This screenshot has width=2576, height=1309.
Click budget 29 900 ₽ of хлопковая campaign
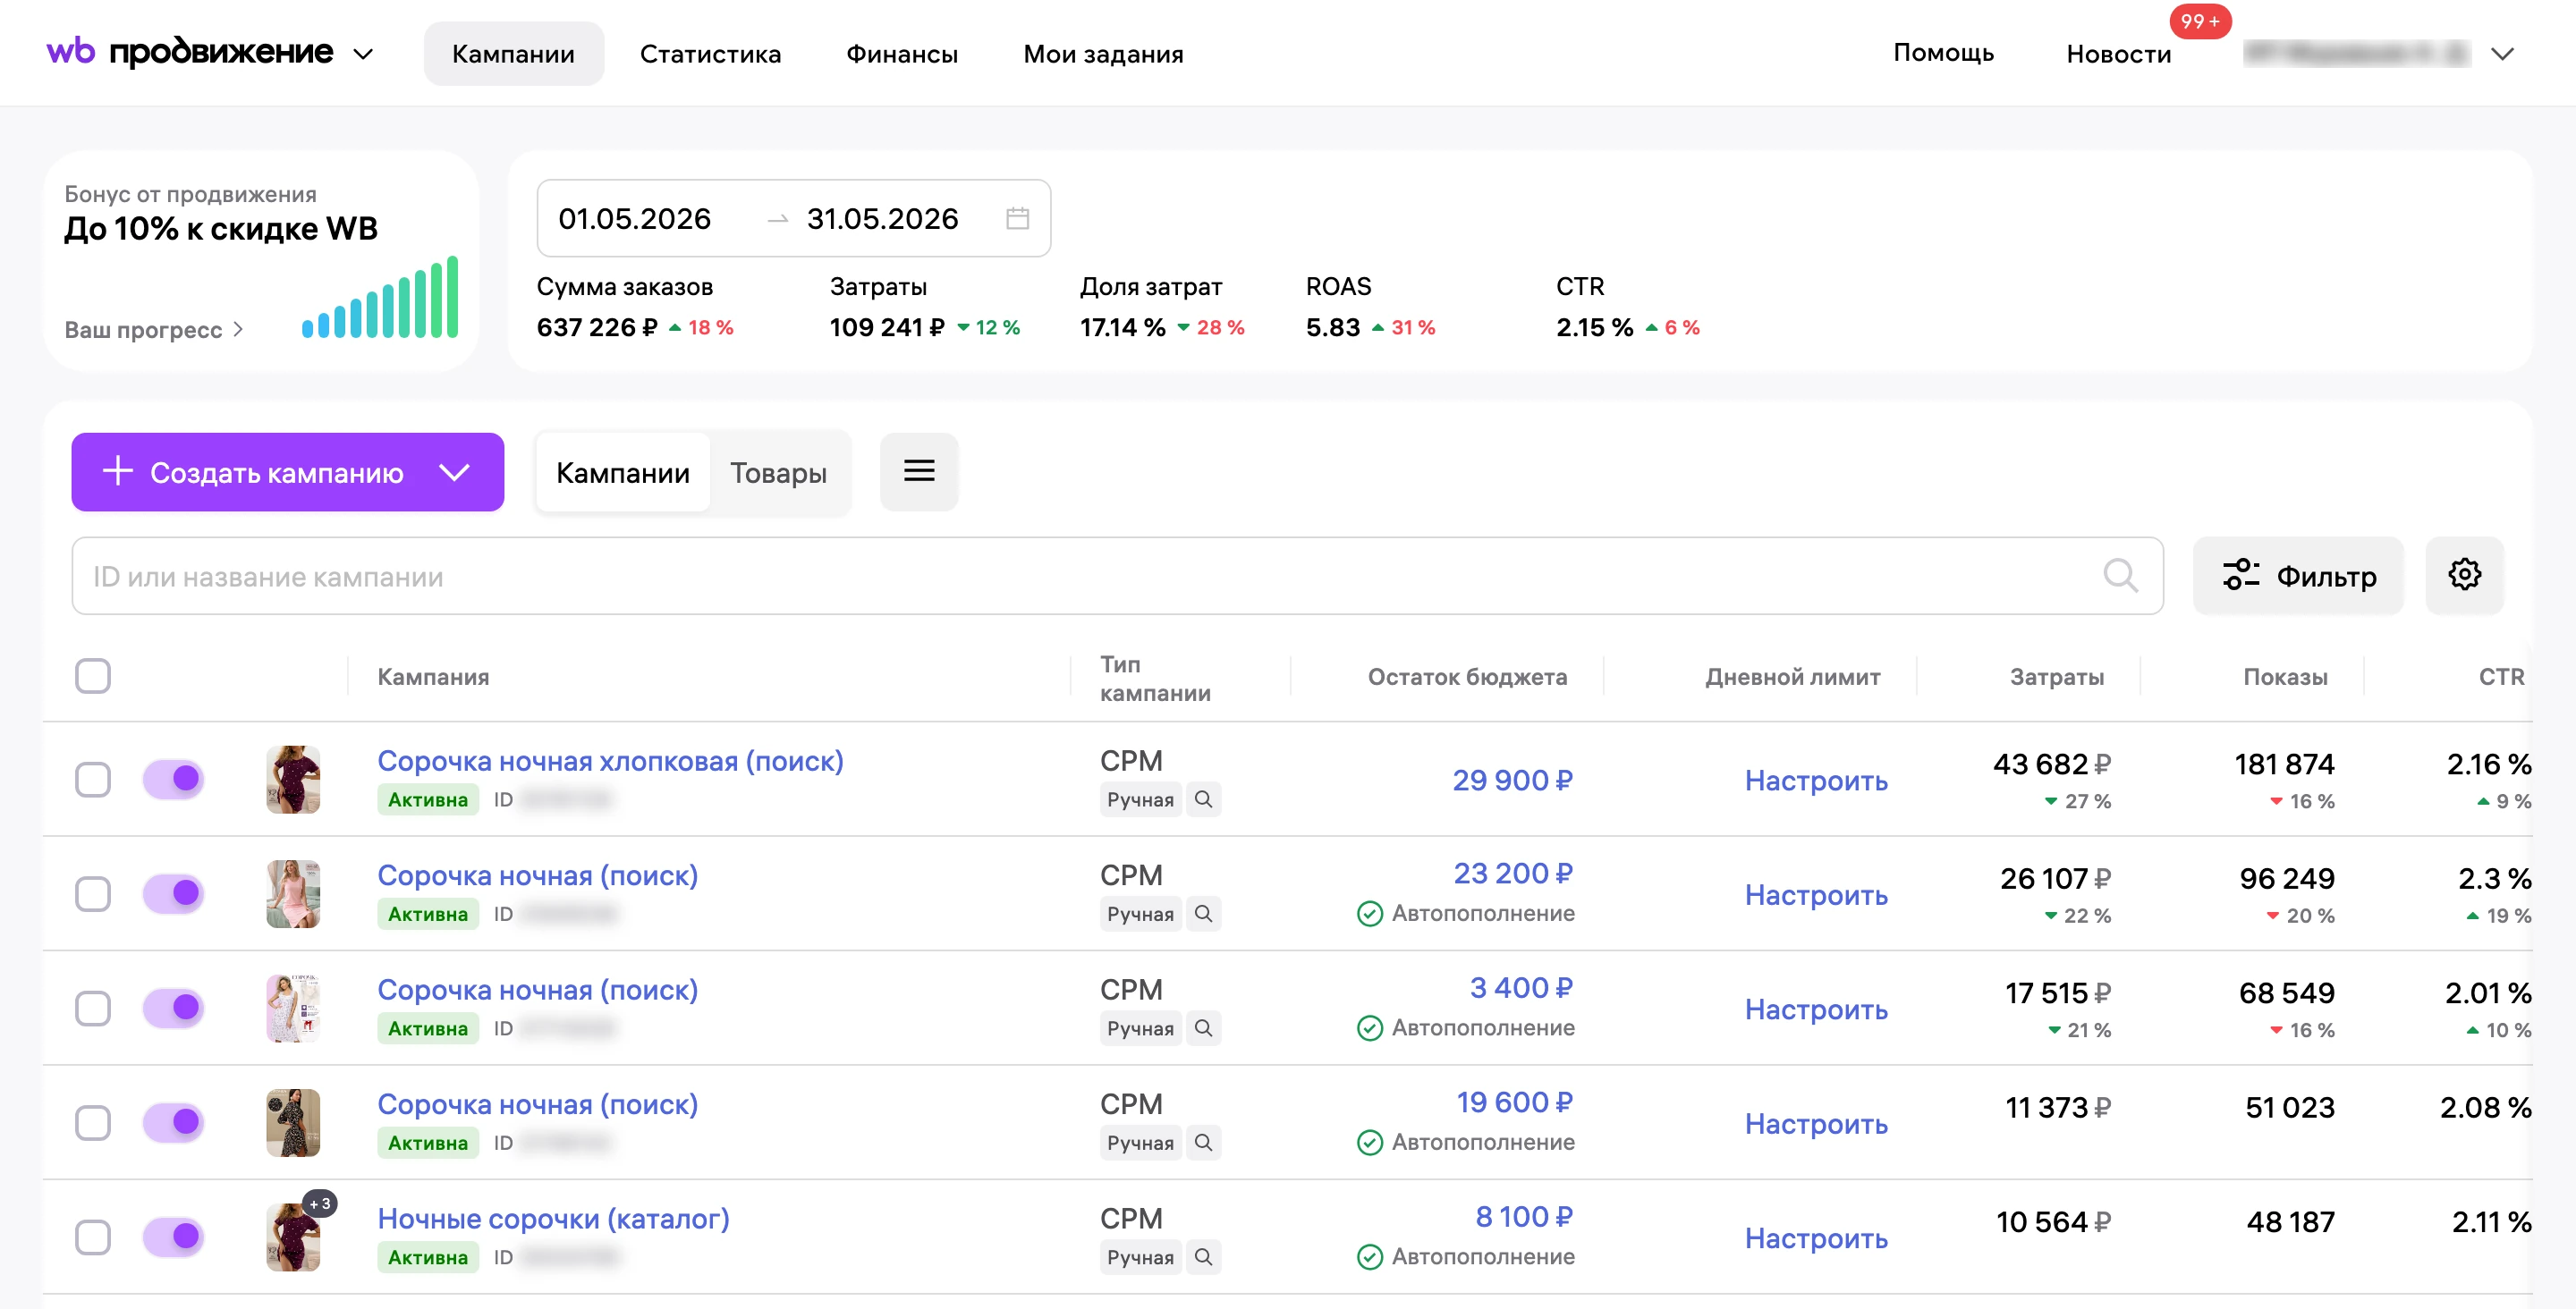[x=1512, y=780]
